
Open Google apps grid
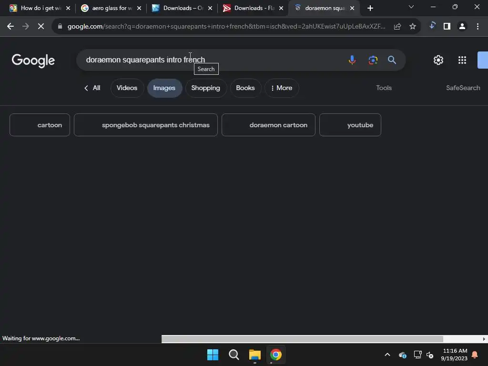(x=462, y=60)
